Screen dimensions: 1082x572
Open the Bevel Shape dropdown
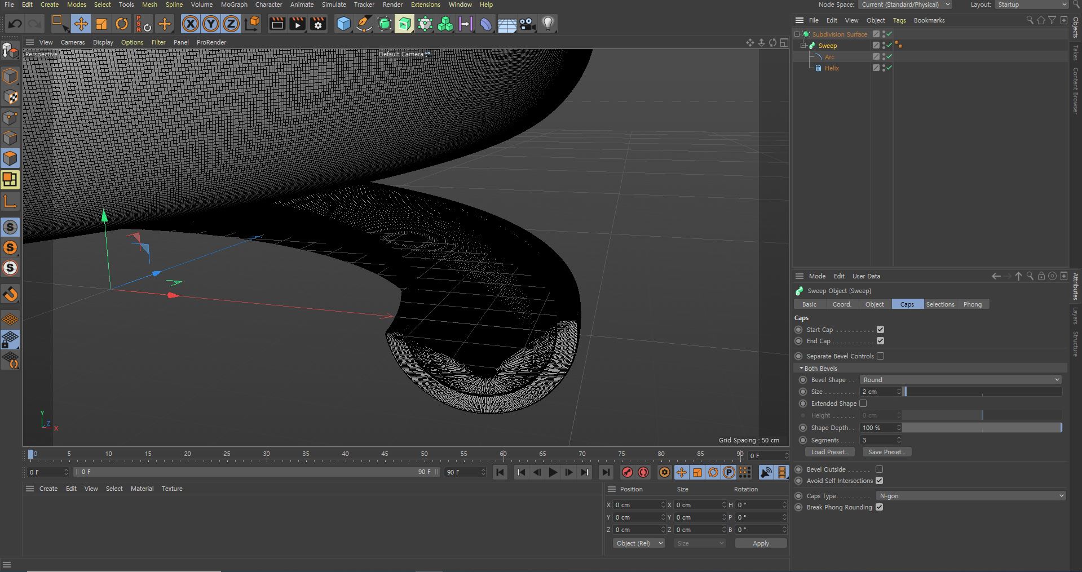point(960,380)
